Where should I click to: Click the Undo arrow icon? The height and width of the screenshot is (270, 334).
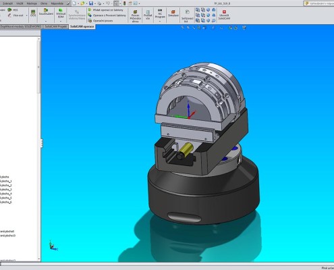tap(108, 3)
